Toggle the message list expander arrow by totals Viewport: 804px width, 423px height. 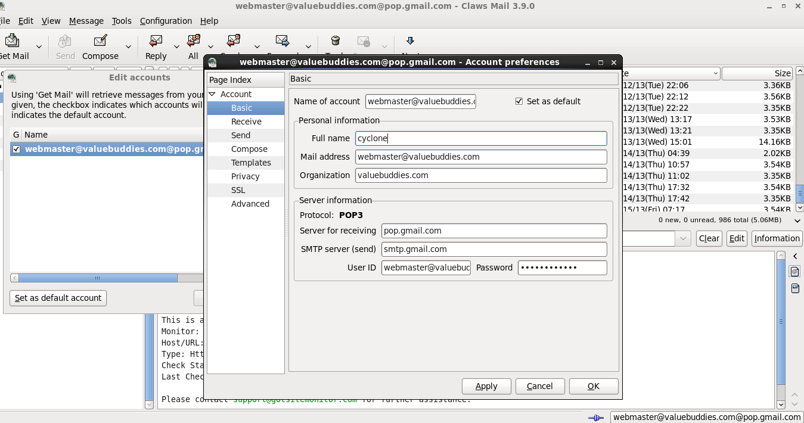[x=798, y=220]
